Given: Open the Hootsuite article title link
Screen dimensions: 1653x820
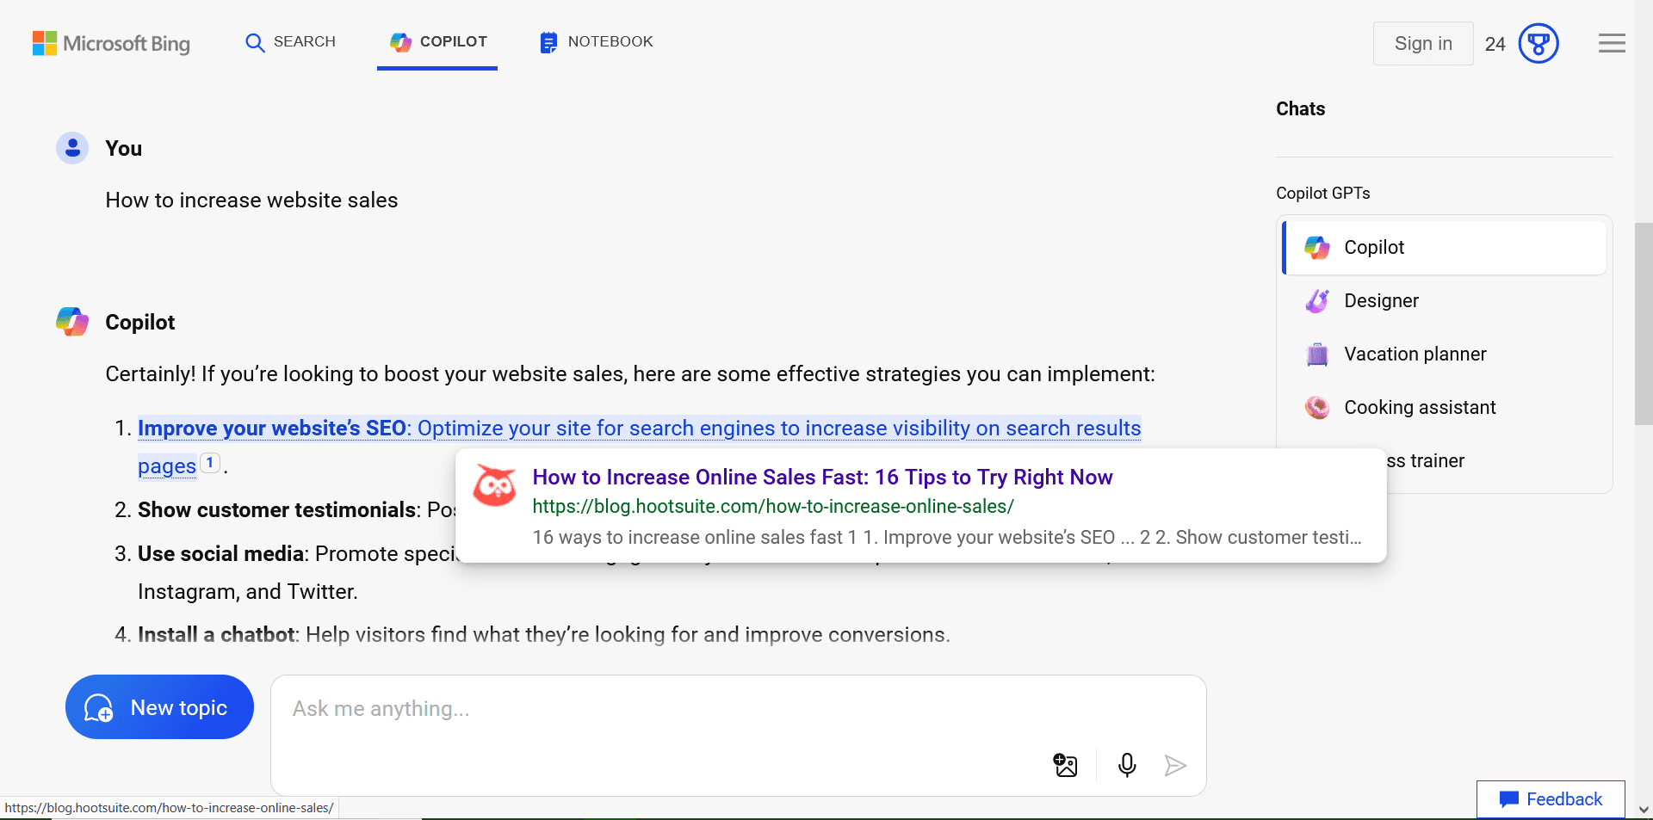Looking at the screenshot, I should 822,478.
